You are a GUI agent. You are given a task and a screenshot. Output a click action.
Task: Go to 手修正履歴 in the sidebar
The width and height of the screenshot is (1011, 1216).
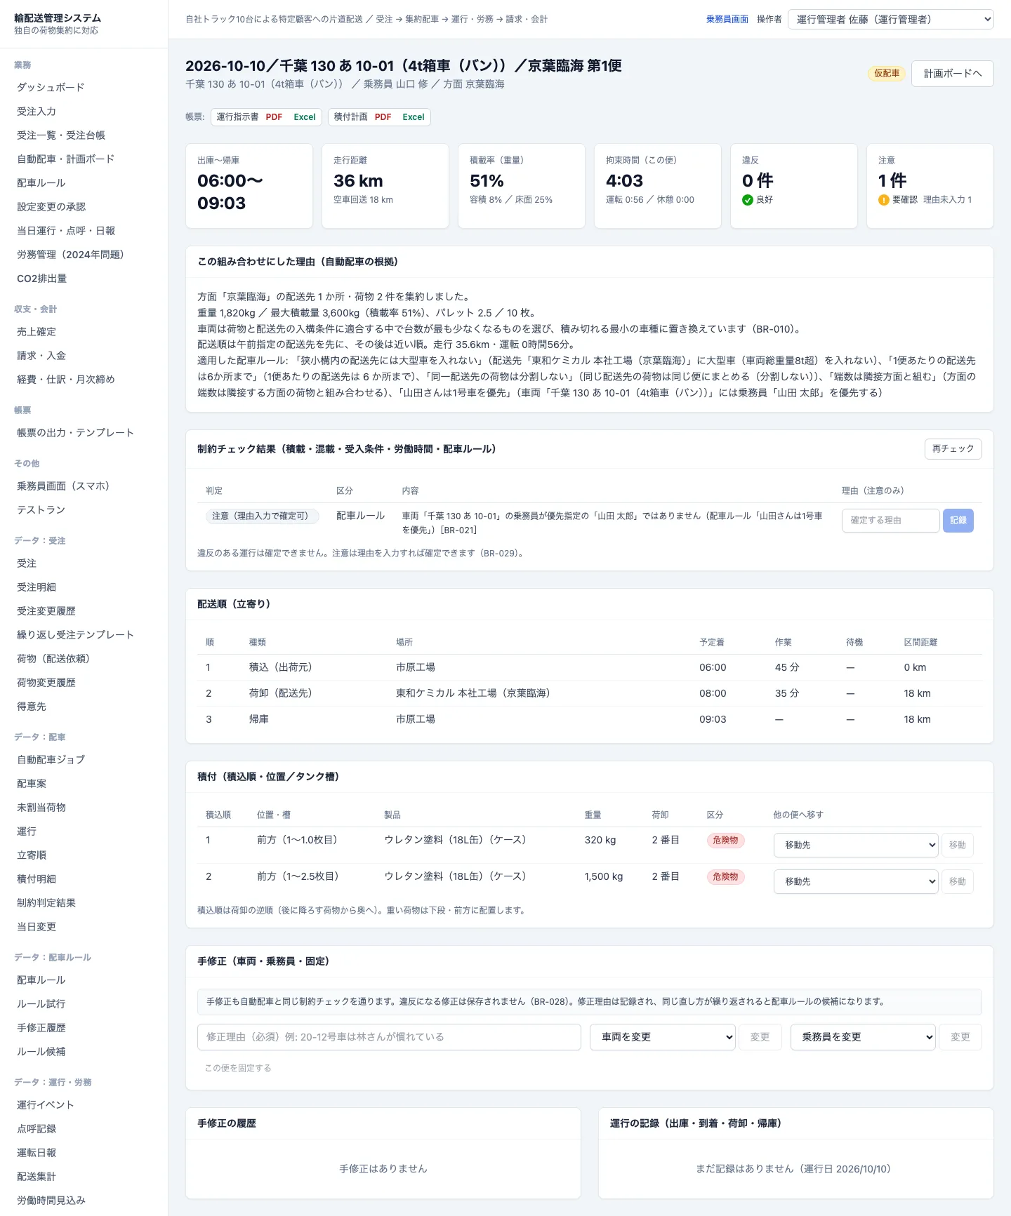(41, 1027)
